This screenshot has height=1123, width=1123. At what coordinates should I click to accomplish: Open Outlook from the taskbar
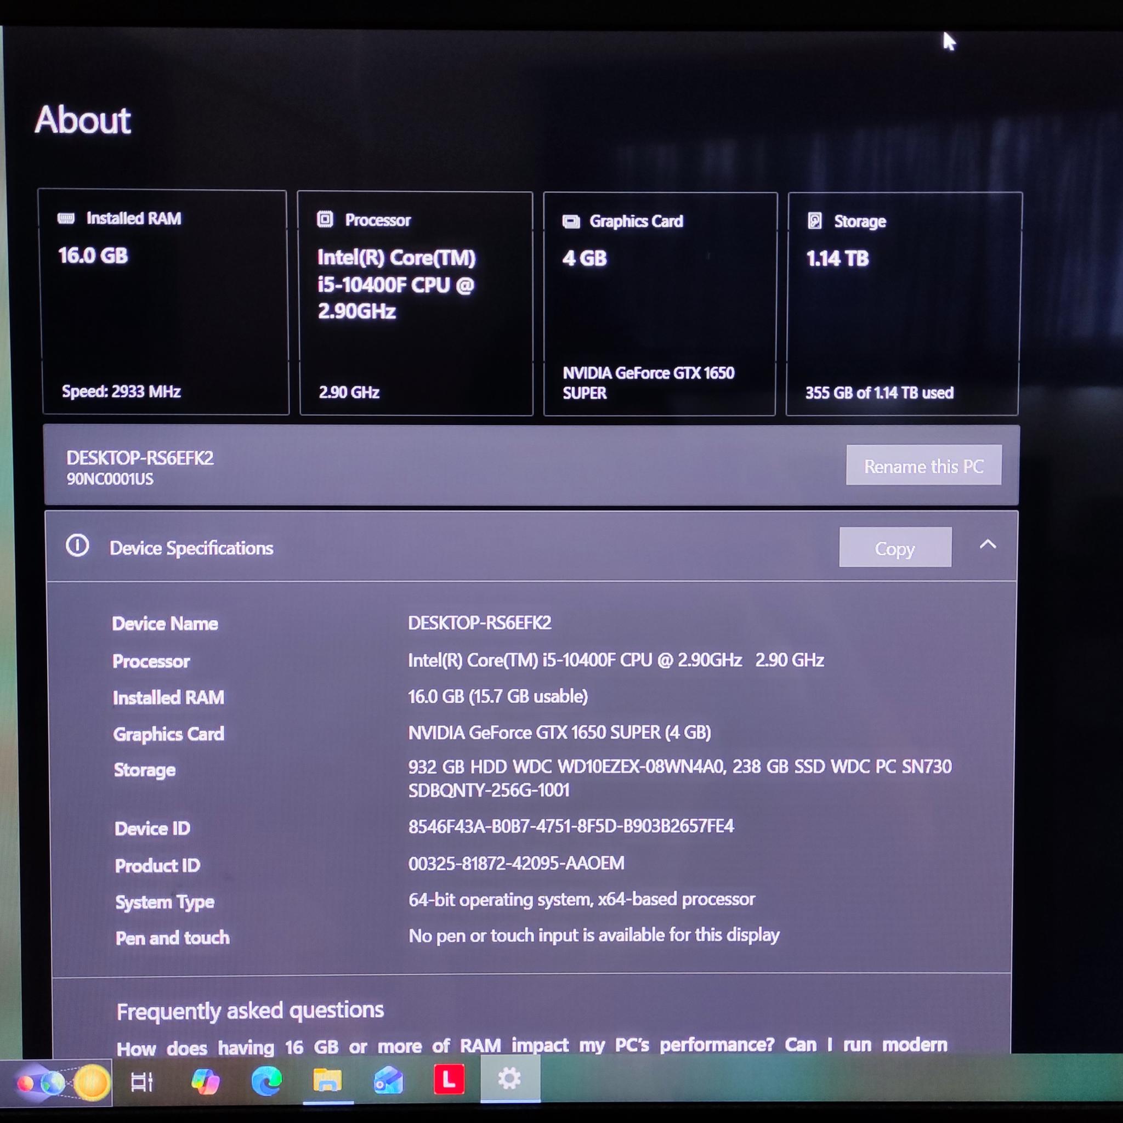(389, 1081)
